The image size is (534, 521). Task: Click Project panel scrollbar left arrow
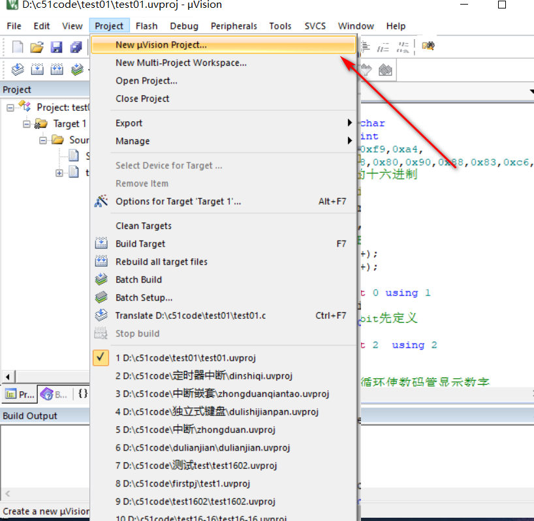pyautogui.click(x=8, y=377)
